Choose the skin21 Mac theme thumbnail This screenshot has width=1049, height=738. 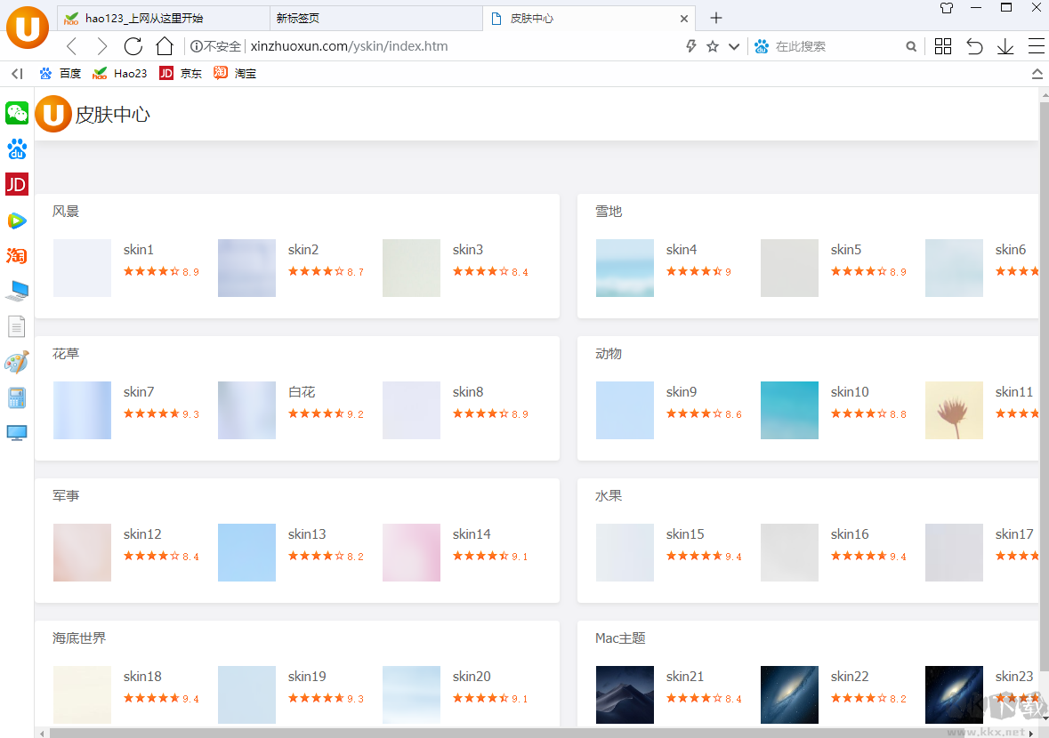tap(625, 694)
